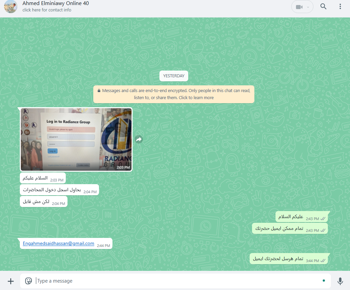350x290 pixels.
Task: Select the 'بحاول اسجل دخول المحاضرات' message
Action: click(59, 190)
